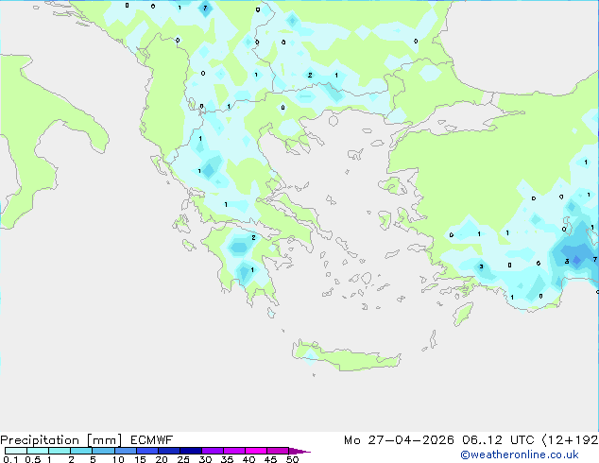Click the "06..12 UTC" time text
Screen dimensions: 599x463
click(498, 440)
